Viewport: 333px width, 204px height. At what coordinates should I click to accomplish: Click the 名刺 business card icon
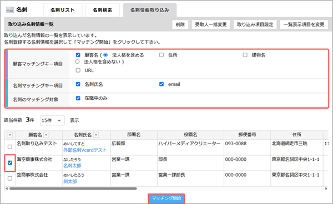pyautogui.click(x=10, y=10)
